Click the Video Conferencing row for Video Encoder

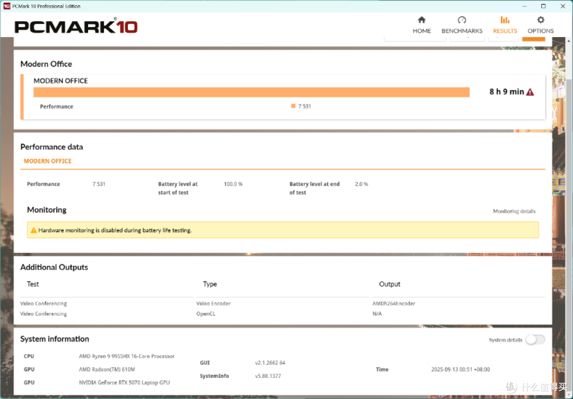[44, 304]
